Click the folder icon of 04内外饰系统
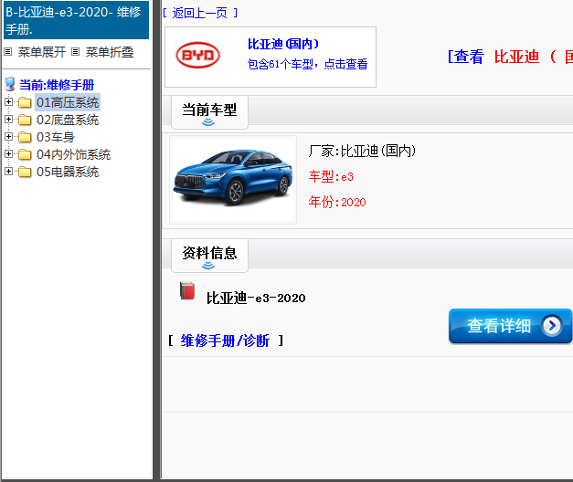The height and width of the screenshot is (482, 573). click(25, 154)
